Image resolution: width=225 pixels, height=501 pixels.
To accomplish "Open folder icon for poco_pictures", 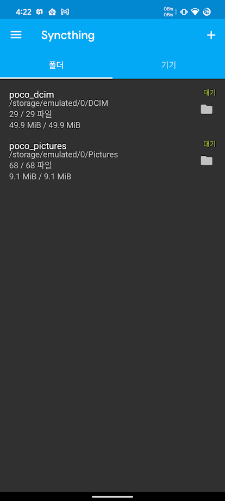I will point(207,160).
